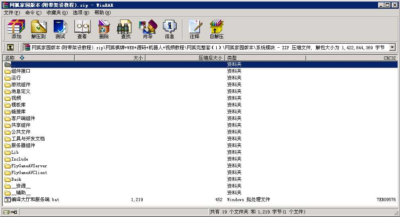
Task: Select the 共享组件 folder name
Action: coord(21,125)
